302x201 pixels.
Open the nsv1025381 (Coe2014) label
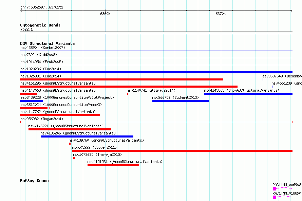click(41, 76)
